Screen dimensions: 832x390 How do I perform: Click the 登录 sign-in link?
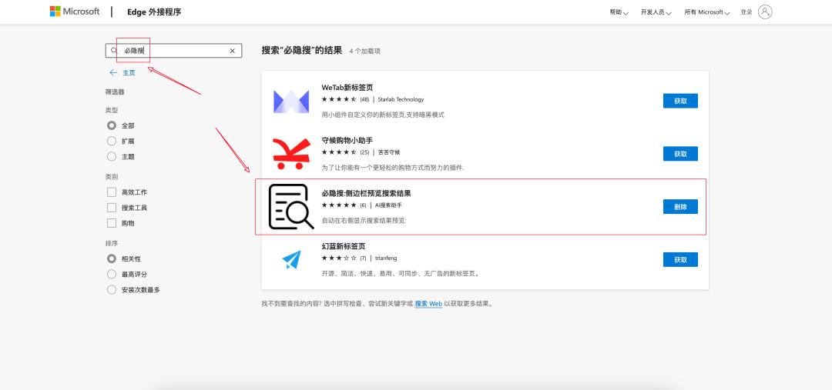[746, 12]
